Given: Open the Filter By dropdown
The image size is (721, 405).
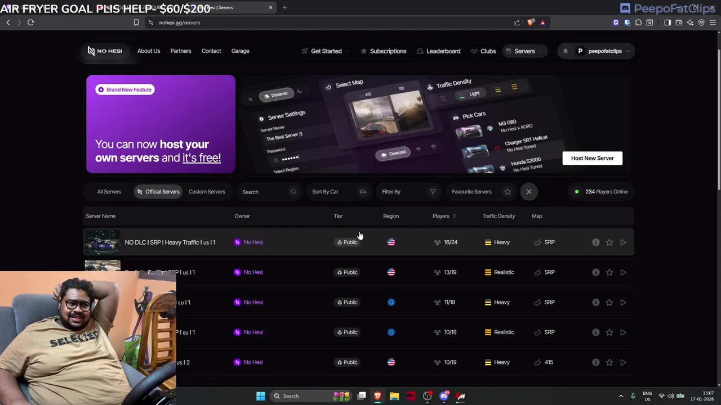Looking at the screenshot, I should click(x=409, y=192).
